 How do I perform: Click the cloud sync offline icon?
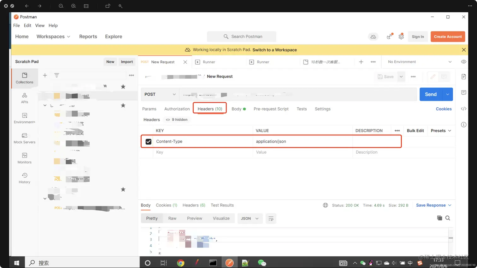[x=373, y=37]
